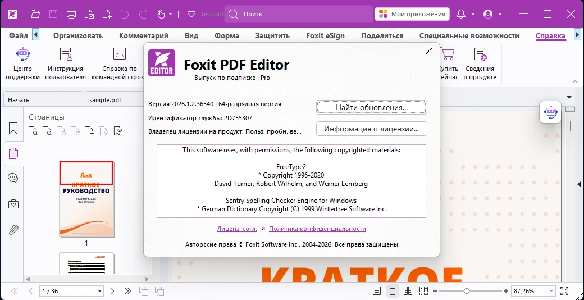Switch to the Форма tab
584x300 pixels.
[x=227, y=36]
